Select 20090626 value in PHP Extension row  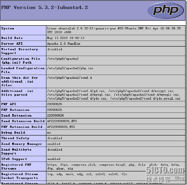coord(55,110)
